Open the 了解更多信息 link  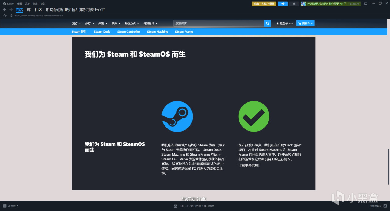point(249,165)
